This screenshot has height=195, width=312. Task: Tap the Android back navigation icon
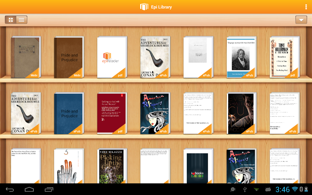click(x=10, y=189)
